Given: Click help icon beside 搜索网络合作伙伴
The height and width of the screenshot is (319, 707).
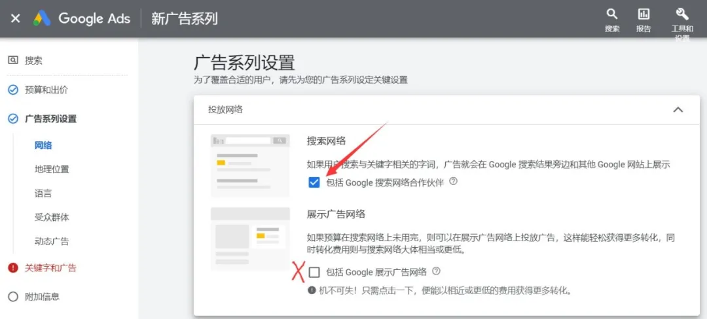Looking at the screenshot, I should [x=454, y=182].
